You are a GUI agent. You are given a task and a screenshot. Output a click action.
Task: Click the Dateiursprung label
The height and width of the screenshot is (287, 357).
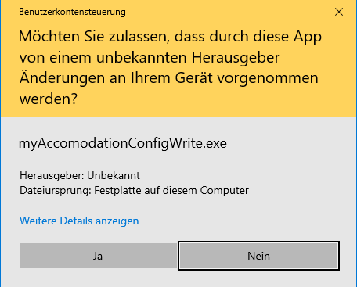[x=56, y=191]
